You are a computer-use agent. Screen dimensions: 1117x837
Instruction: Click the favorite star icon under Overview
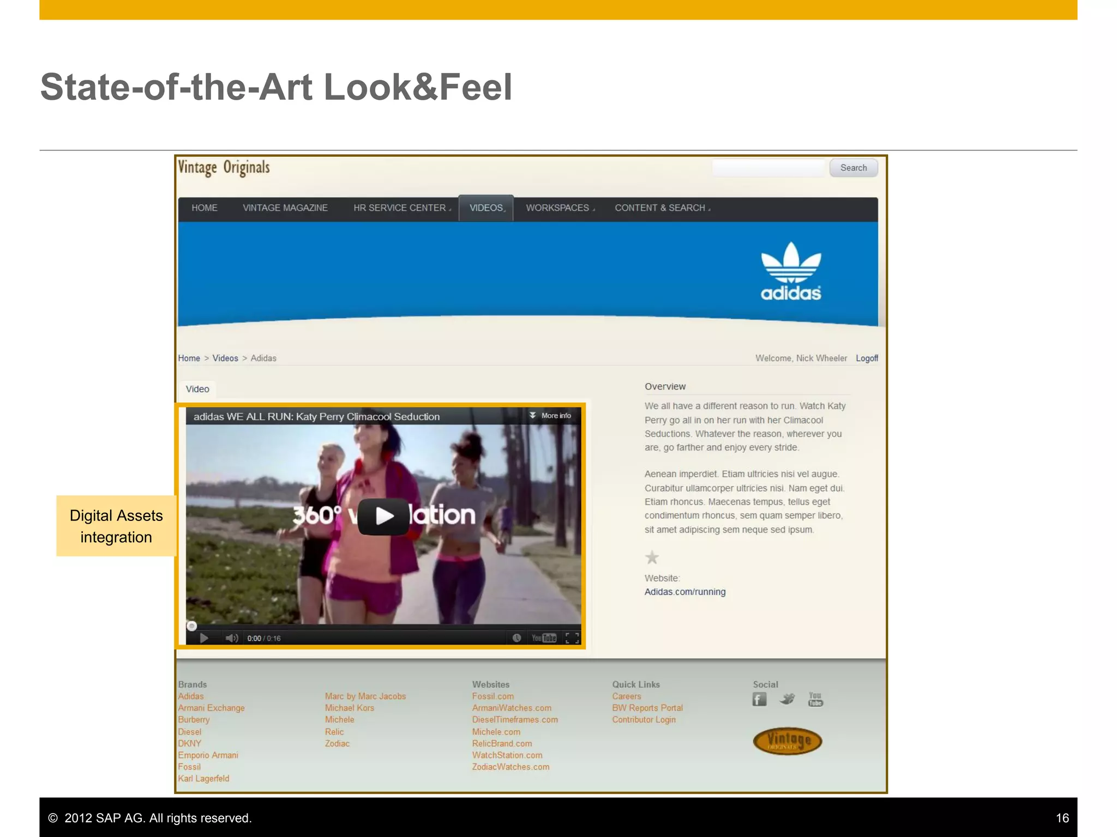[652, 557]
